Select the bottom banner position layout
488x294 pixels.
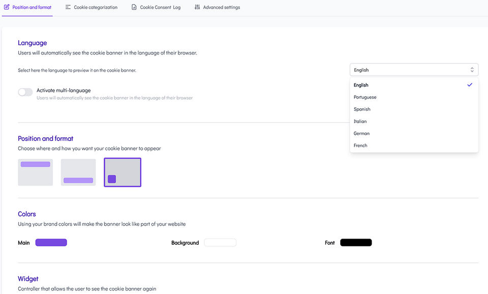[78, 172]
